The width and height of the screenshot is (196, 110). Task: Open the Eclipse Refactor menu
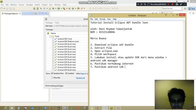click(13, 5)
